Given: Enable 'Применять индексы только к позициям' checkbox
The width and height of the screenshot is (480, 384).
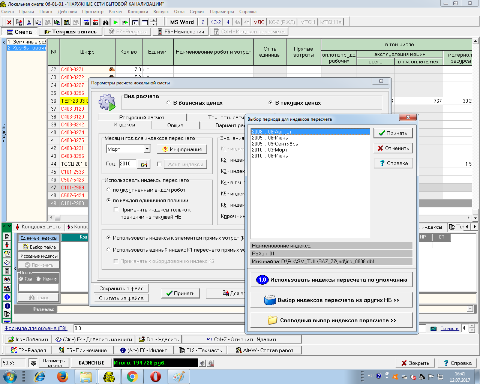Looking at the screenshot, I should (116, 210).
